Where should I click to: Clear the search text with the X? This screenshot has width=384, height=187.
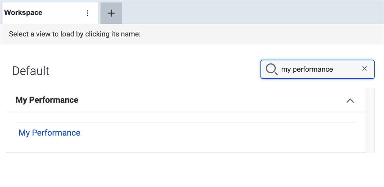tap(364, 68)
